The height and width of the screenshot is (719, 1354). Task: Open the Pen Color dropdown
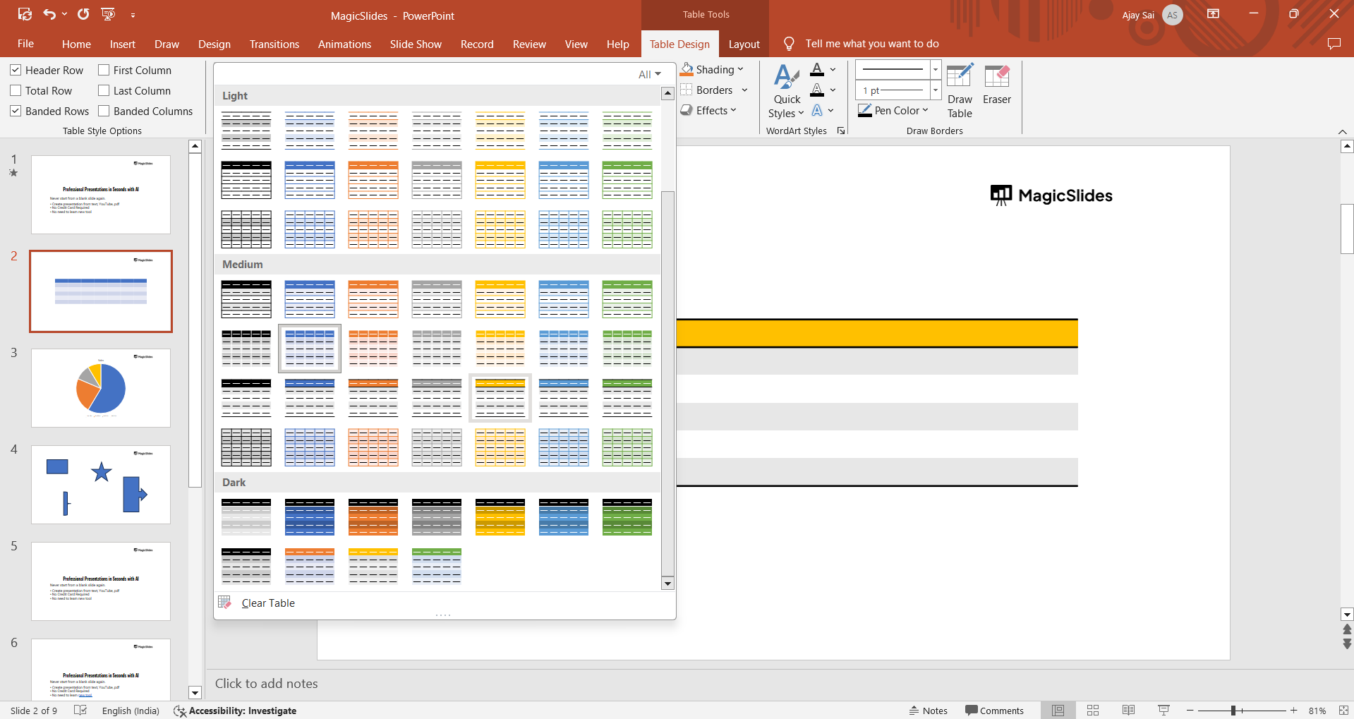click(x=893, y=111)
